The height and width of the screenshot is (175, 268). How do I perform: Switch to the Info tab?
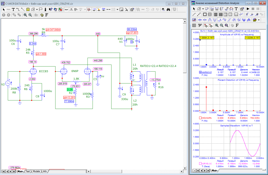coord(45,171)
